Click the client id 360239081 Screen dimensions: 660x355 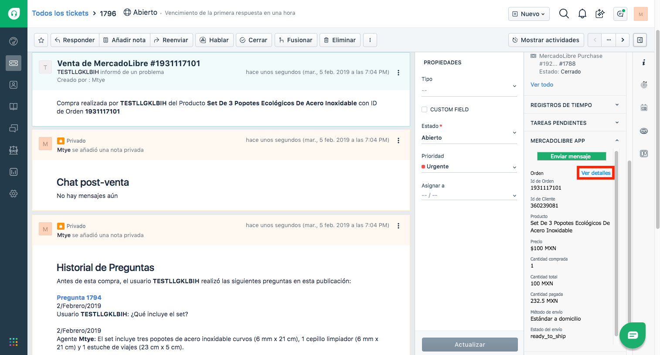coord(544,206)
